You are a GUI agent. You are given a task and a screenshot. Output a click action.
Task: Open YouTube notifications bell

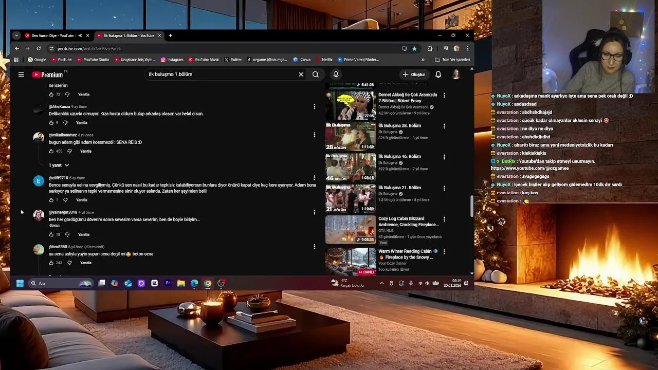pyautogui.click(x=438, y=75)
